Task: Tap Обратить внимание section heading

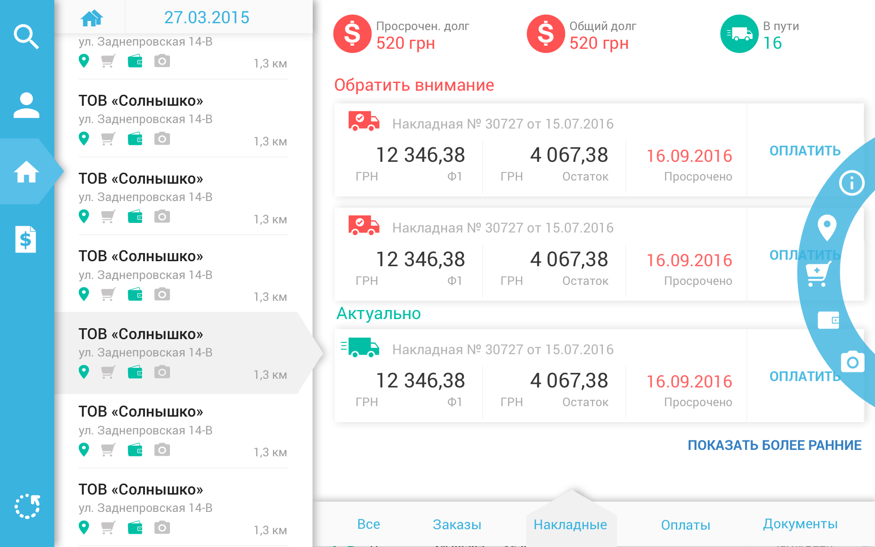Action: point(414,85)
